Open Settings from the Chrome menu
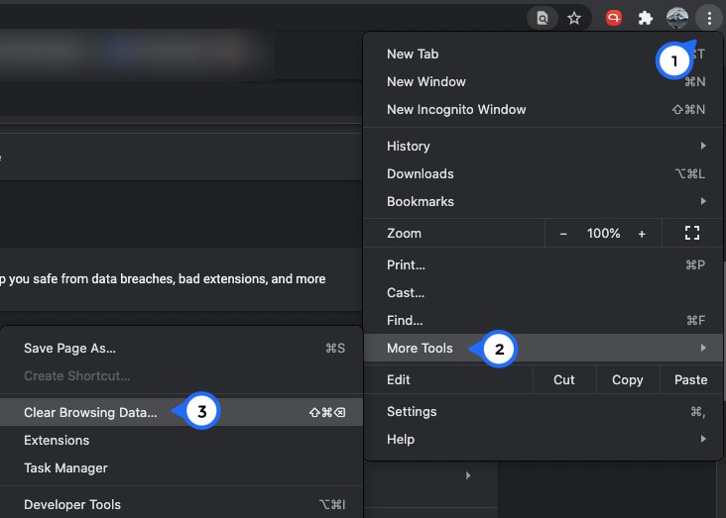 [412, 411]
